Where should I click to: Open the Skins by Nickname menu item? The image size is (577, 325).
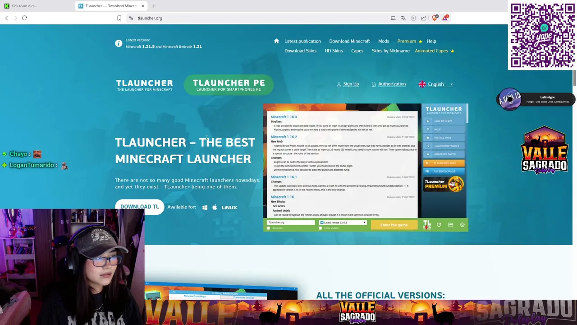pyautogui.click(x=390, y=51)
